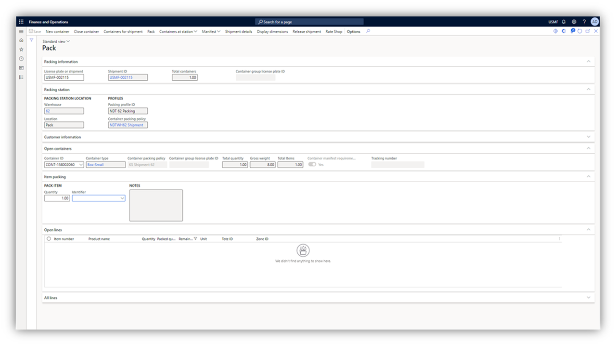The image size is (616, 346).
Task: Click the Search for a page box
Action: point(309,22)
